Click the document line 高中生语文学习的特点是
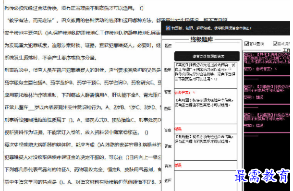Viewport: 293px width, 191px height. pyautogui.click(x=83, y=182)
